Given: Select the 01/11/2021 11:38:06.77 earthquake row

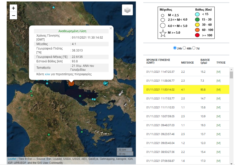Looking at the screenshot, I should 186,81.
